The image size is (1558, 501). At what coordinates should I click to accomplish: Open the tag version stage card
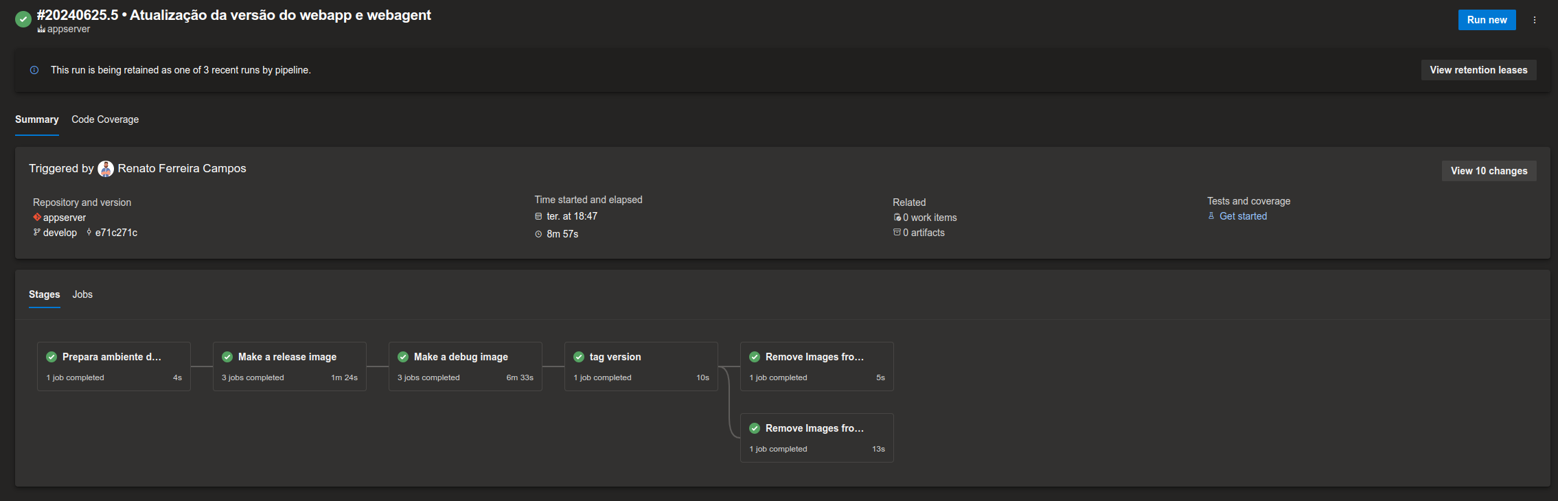(x=641, y=366)
